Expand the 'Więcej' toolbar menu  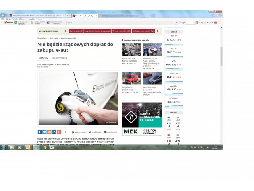210,23
